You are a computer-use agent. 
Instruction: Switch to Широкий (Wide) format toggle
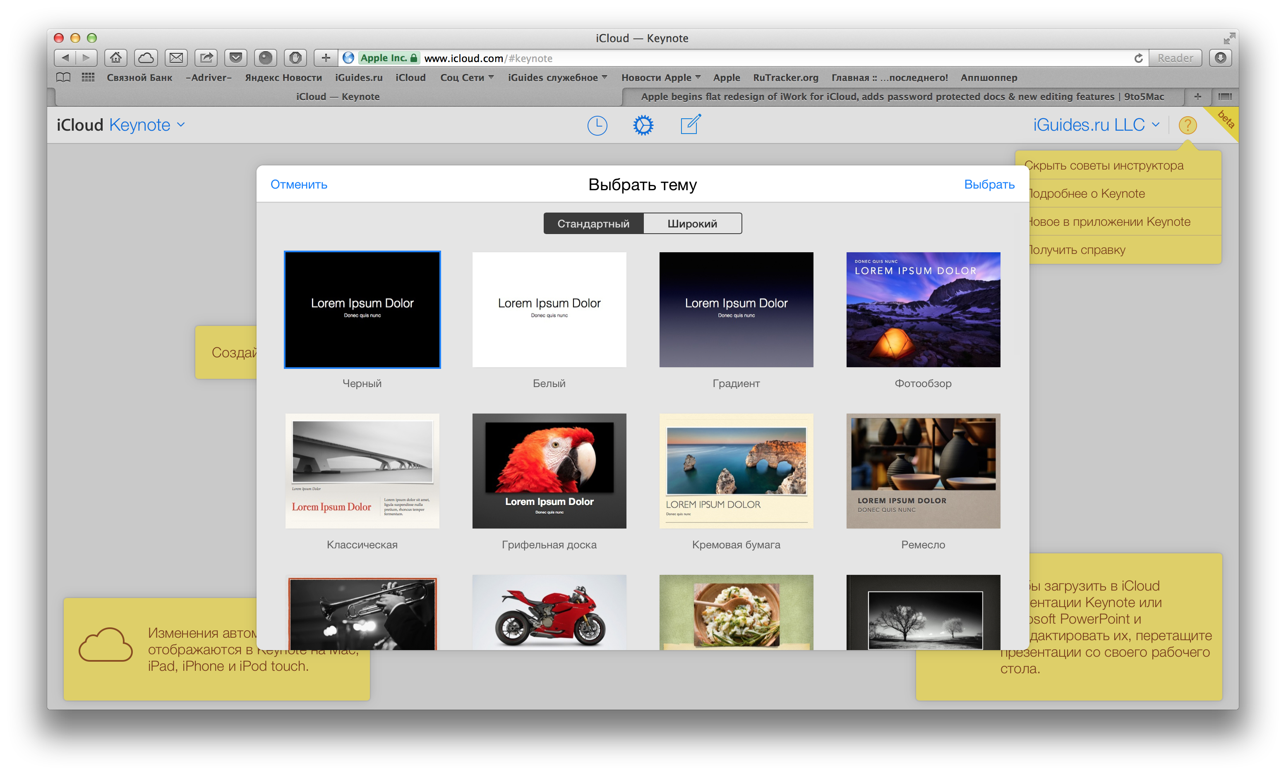point(693,223)
